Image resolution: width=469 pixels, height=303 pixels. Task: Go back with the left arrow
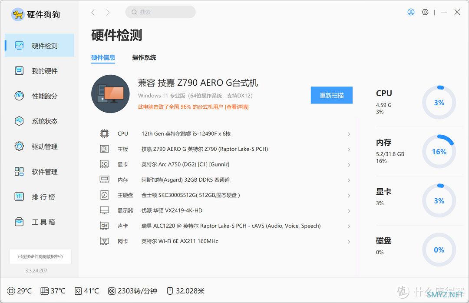point(93,12)
